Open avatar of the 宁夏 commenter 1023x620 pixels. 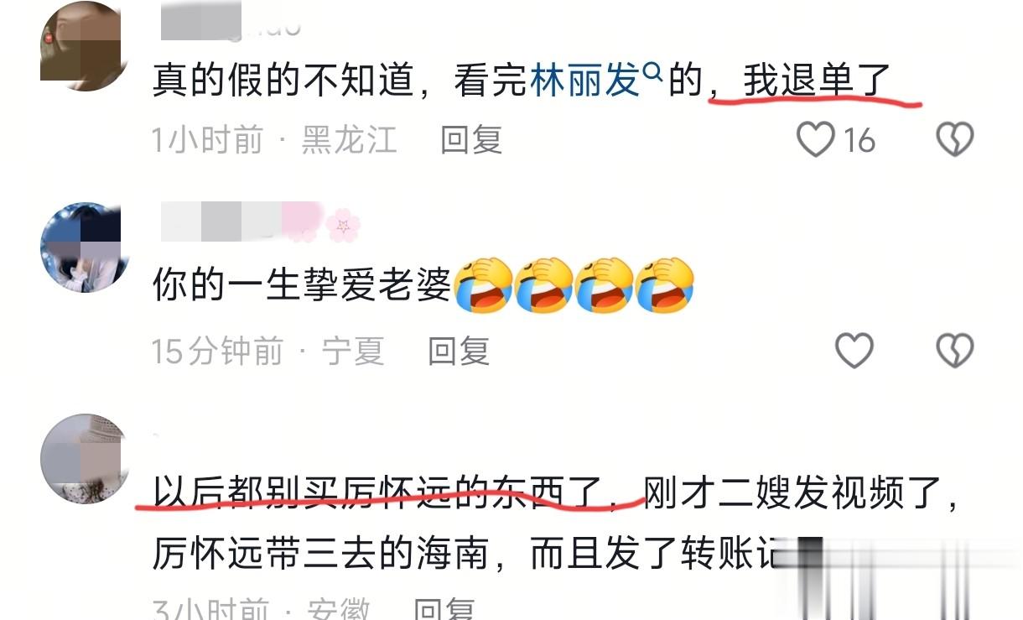[83, 247]
